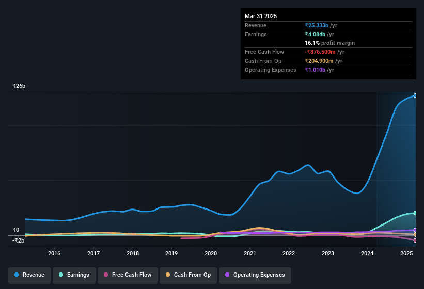Click the Operating Expenses purple endpoint marker
The width and height of the screenshot is (424, 289).
[415, 230]
